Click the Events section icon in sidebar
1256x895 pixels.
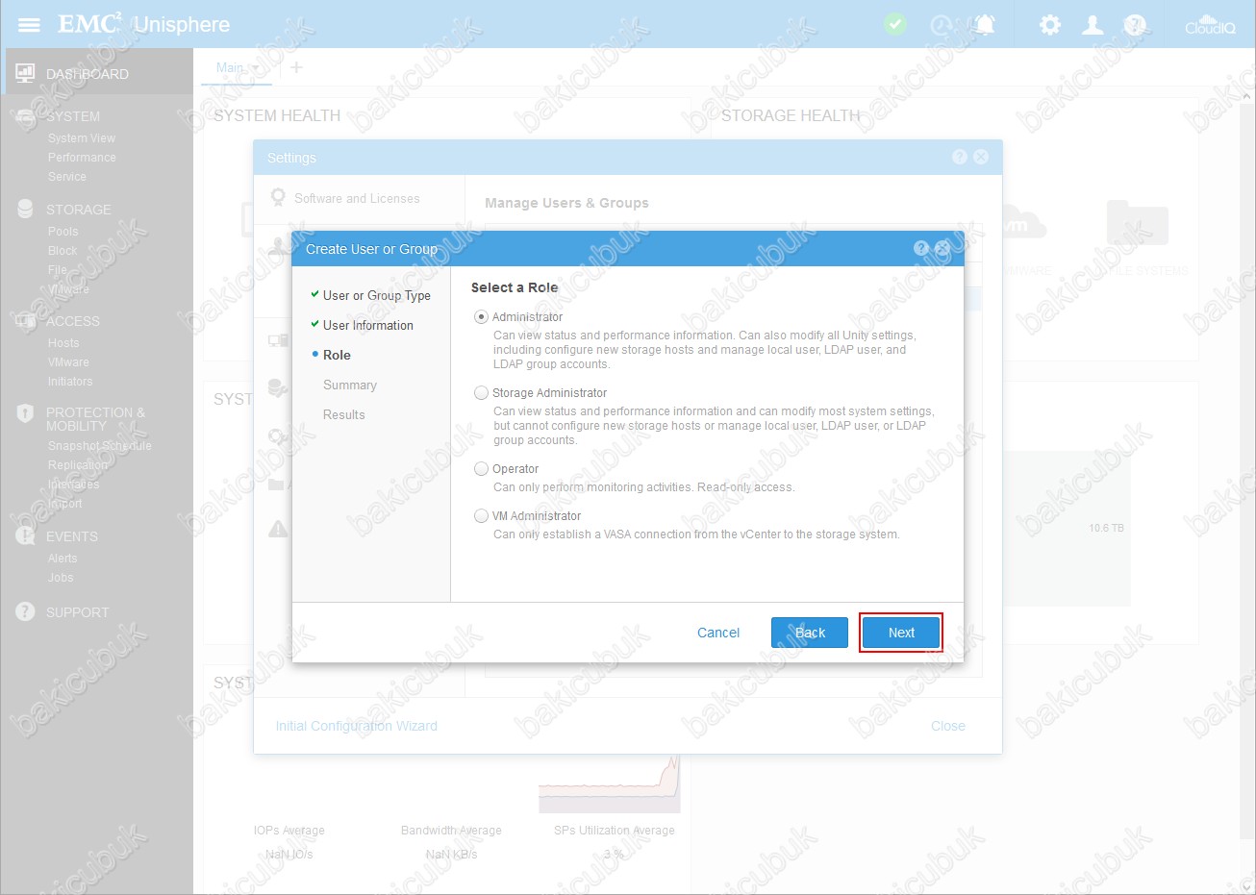26,535
